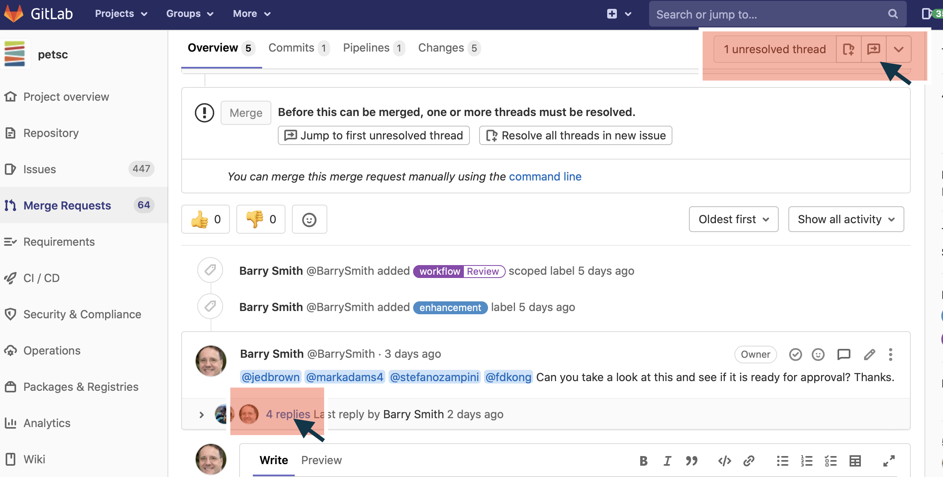Toggle full screen editor mode
Viewport: 943px width, 477px height.
(x=889, y=461)
